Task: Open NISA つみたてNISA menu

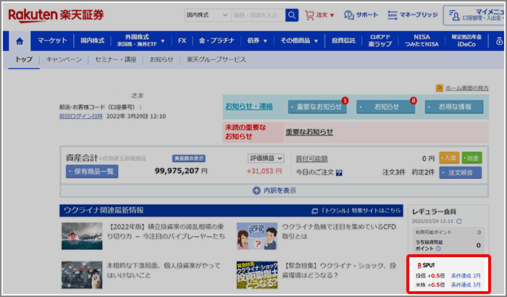Action: (x=422, y=41)
